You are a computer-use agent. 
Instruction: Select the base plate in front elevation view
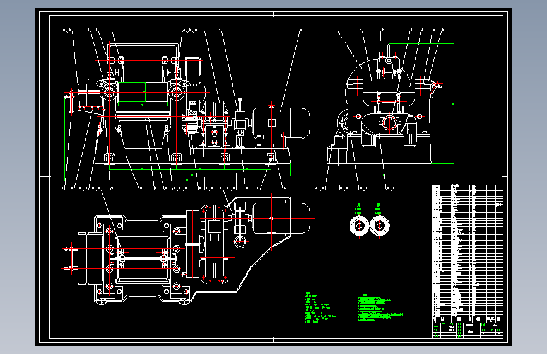point(192,163)
